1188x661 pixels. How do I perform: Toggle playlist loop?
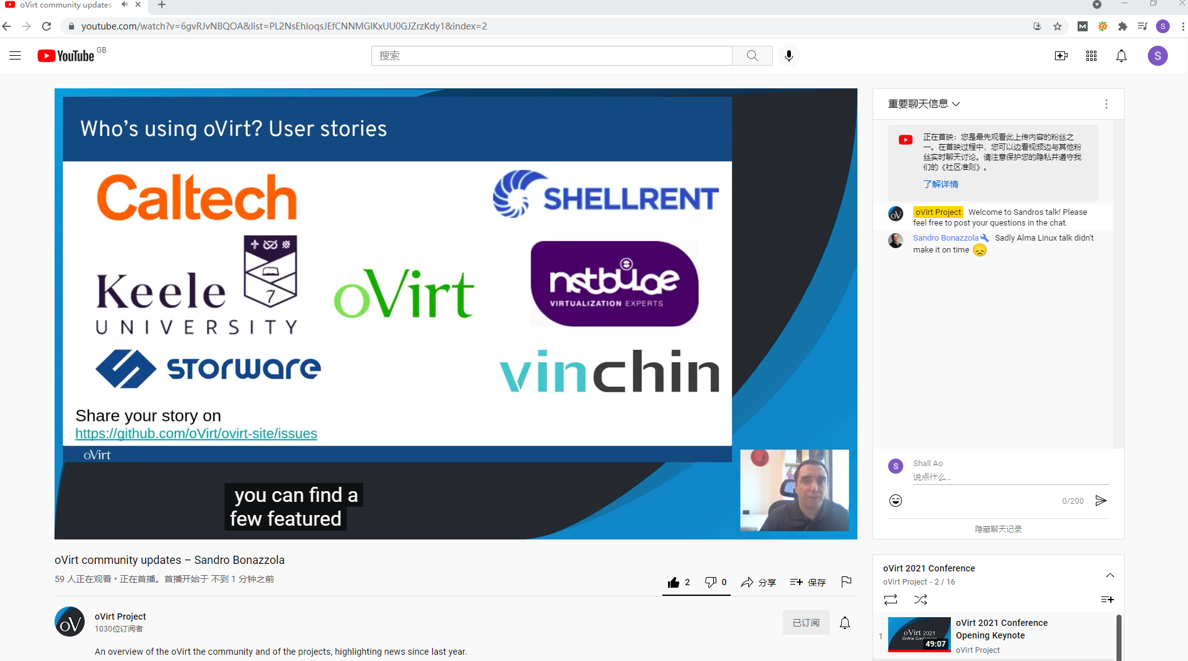pos(891,600)
